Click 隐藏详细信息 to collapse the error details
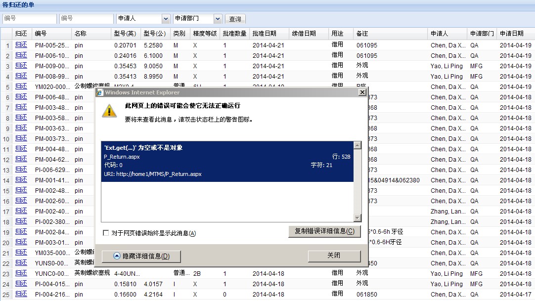The image size is (535, 301). pyautogui.click(x=141, y=256)
